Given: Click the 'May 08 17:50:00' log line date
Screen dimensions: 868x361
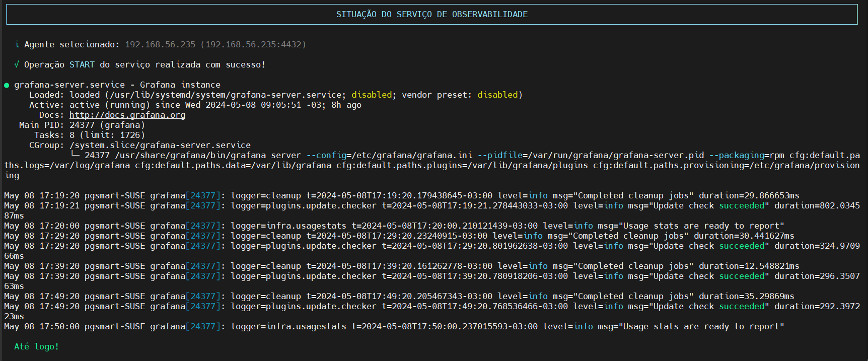Looking at the screenshot, I should point(42,326).
